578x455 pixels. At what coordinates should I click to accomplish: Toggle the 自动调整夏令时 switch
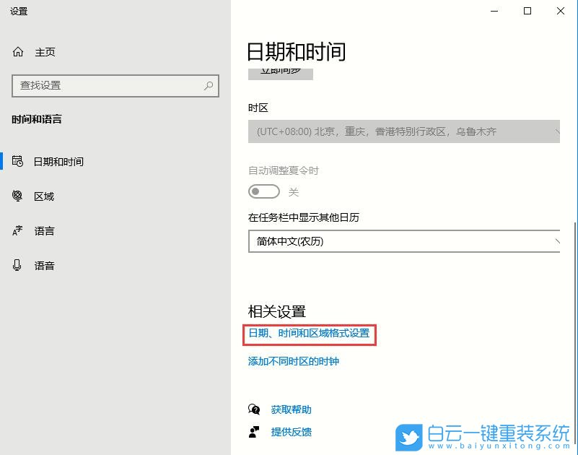pos(263,191)
